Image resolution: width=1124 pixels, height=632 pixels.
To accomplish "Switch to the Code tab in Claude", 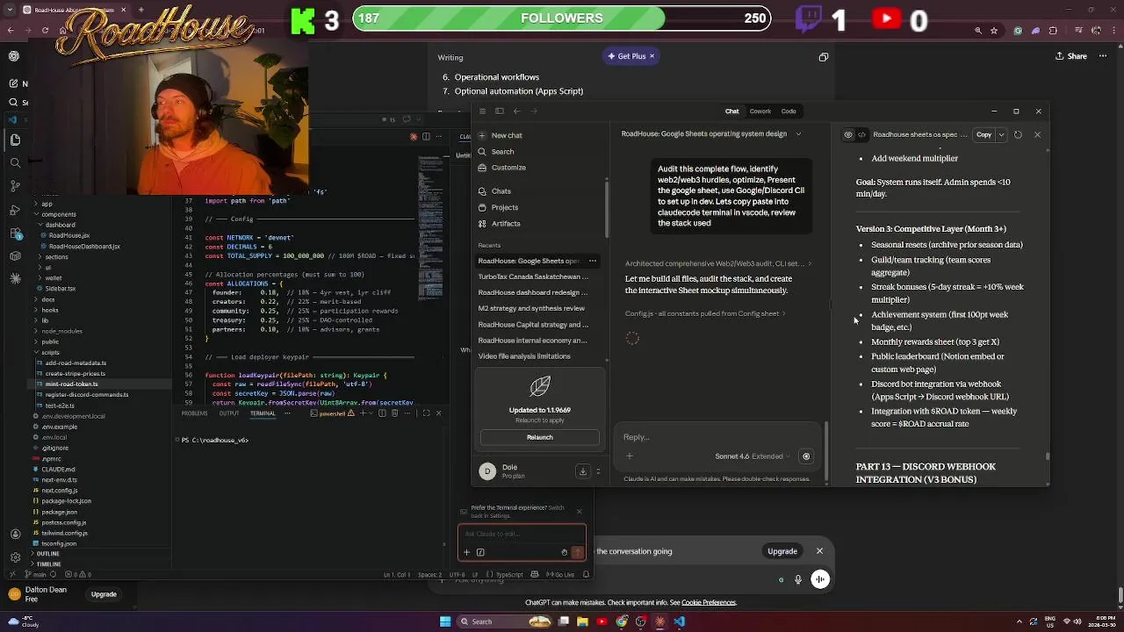I will (789, 111).
